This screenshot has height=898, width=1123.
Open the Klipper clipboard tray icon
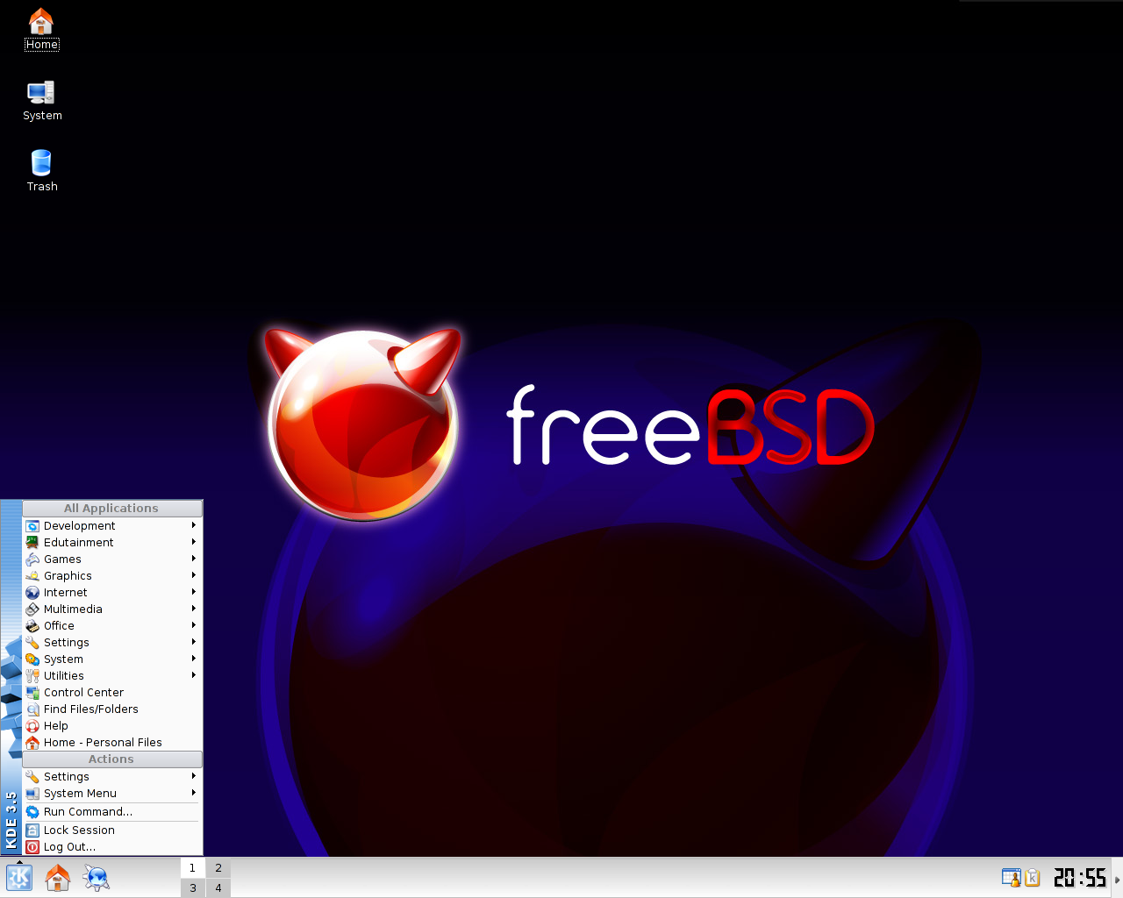tap(1032, 877)
